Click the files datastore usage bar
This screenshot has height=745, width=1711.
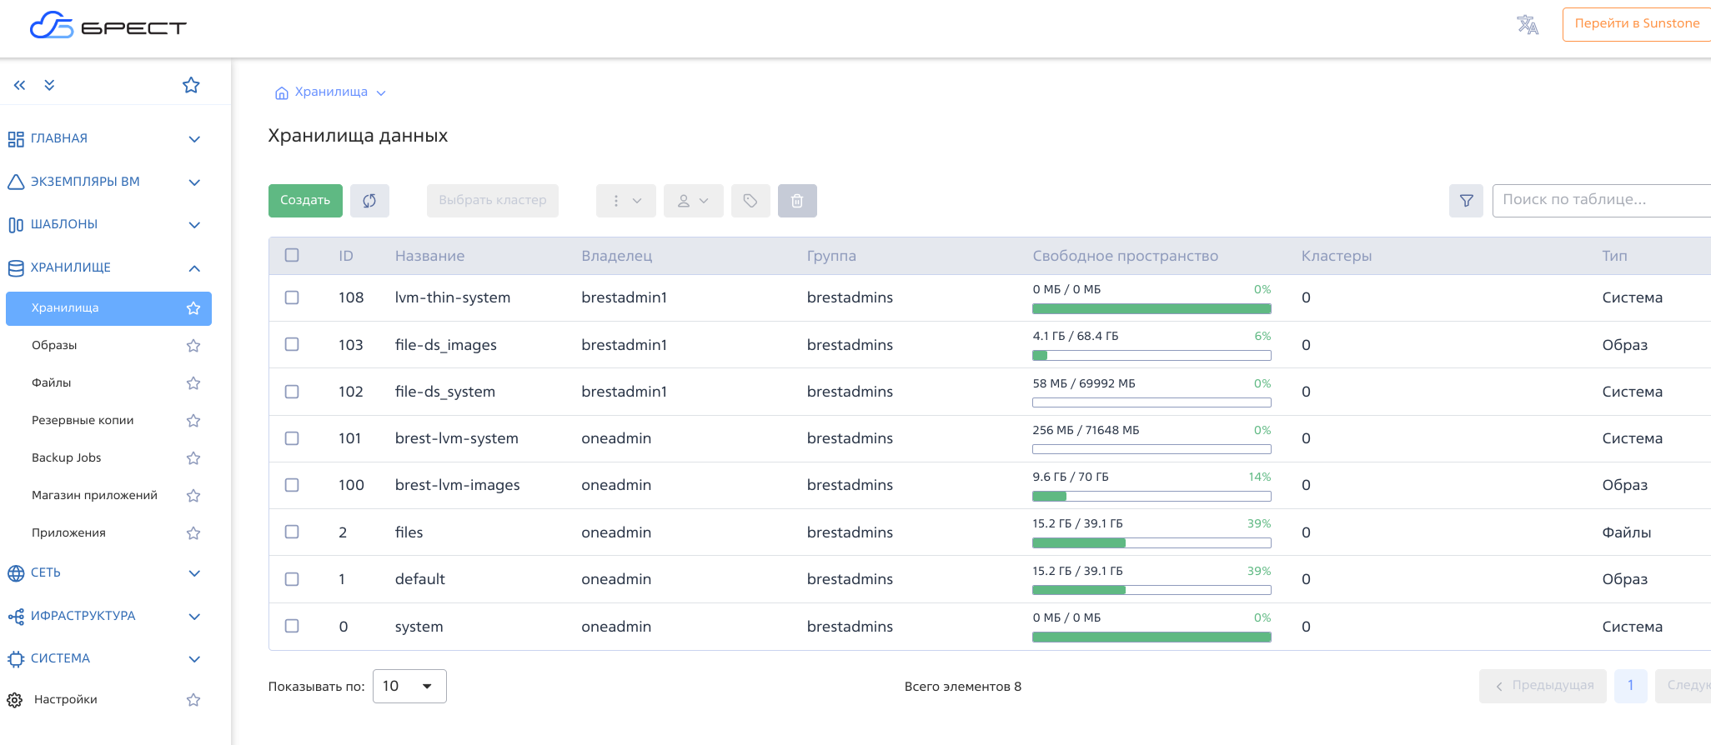pos(1151,543)
